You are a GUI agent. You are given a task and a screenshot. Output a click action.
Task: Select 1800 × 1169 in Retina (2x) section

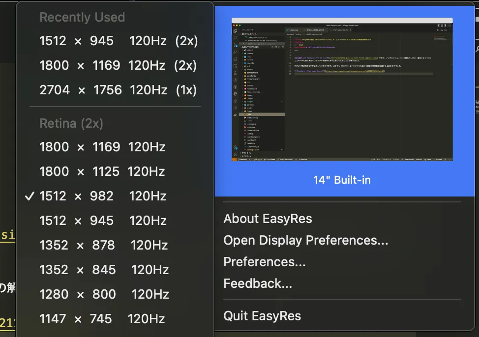click(102, 147)
